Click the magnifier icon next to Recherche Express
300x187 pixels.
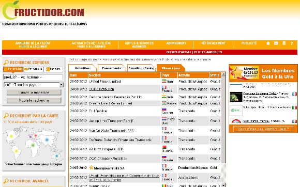coord(6,63)
